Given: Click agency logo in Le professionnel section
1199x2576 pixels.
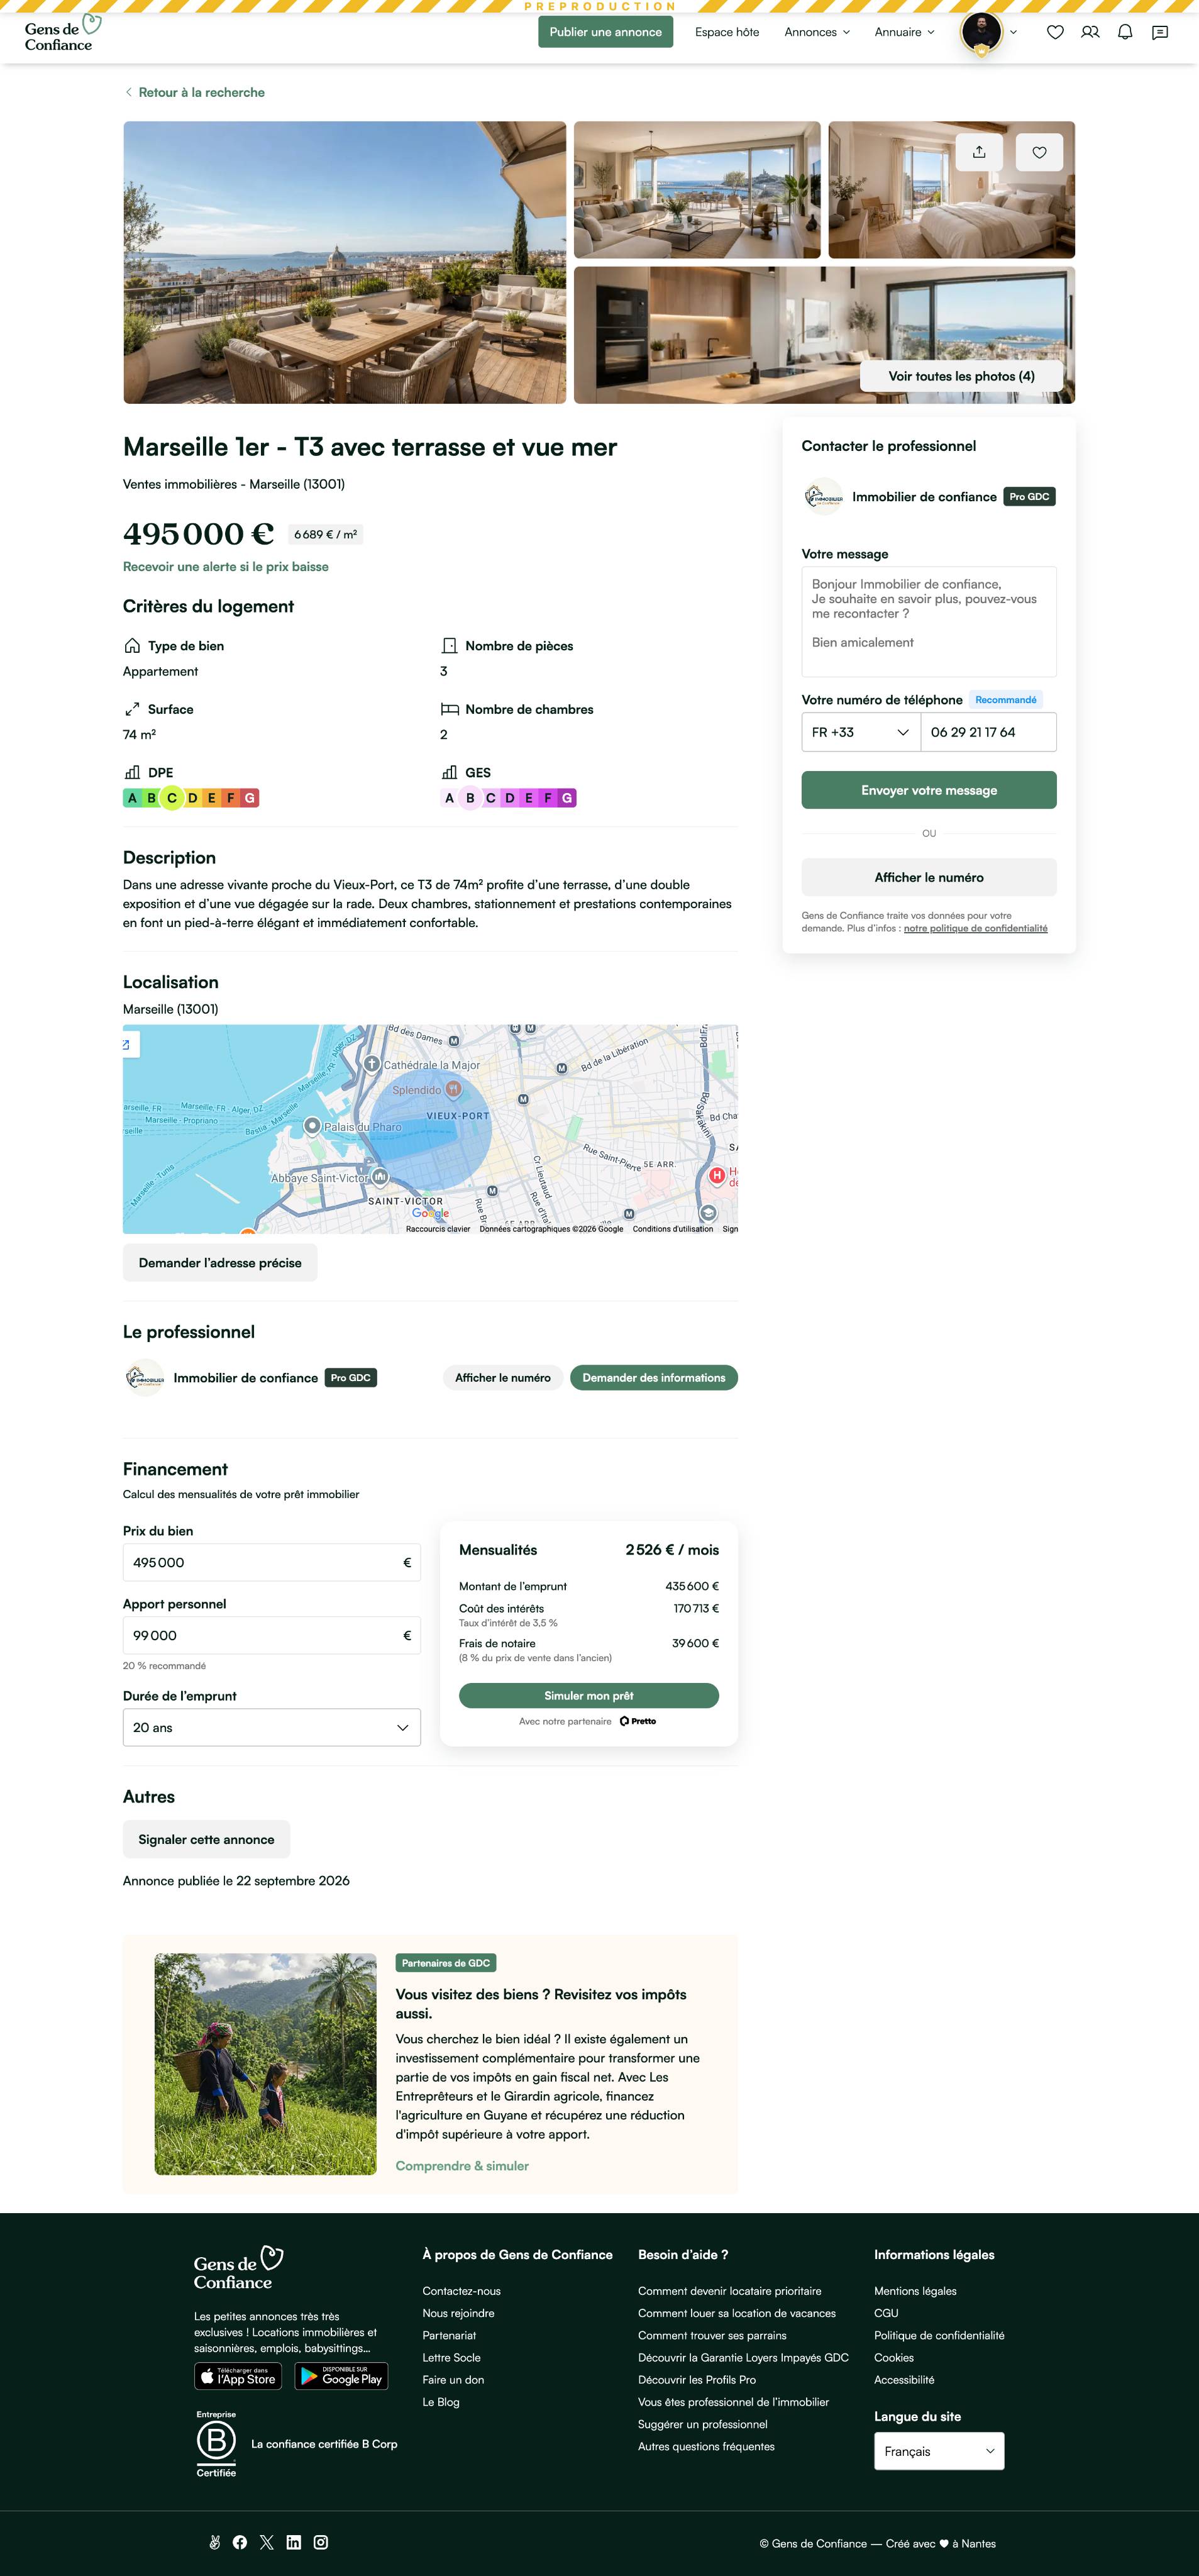Looking at the screenshot, I should (x=144, y=1378).
